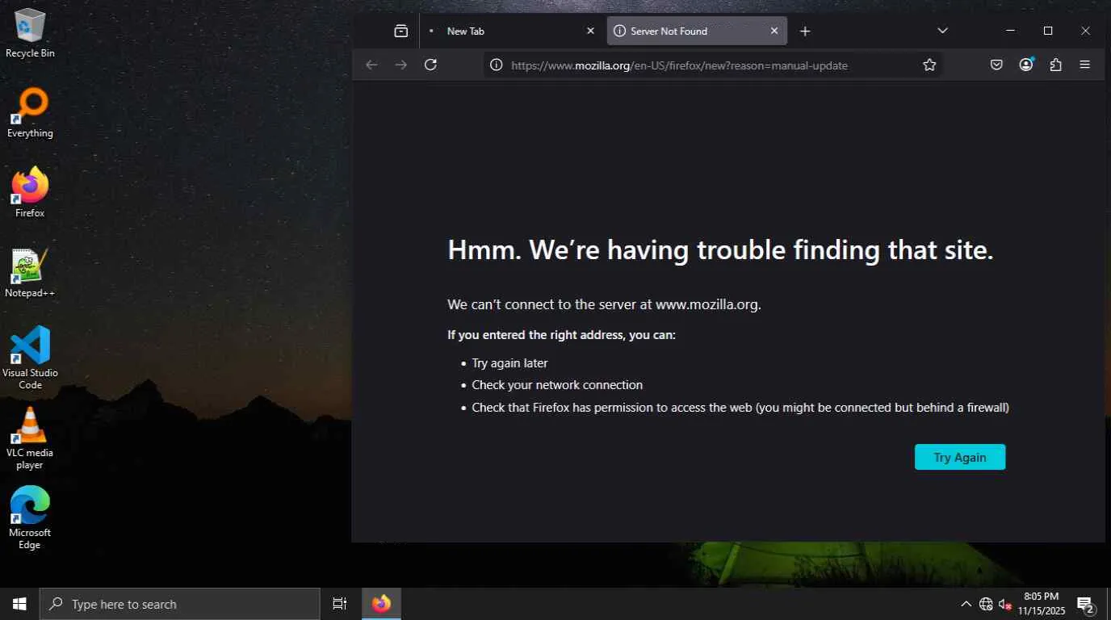
Task: Close the New Tab tab
Action: 590,31
